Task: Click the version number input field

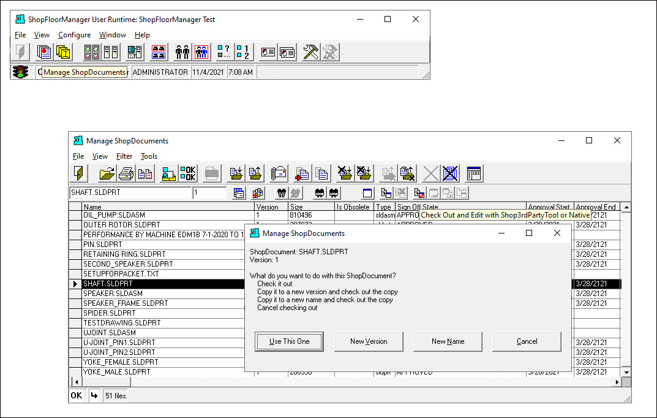Action: coord(209,192)
